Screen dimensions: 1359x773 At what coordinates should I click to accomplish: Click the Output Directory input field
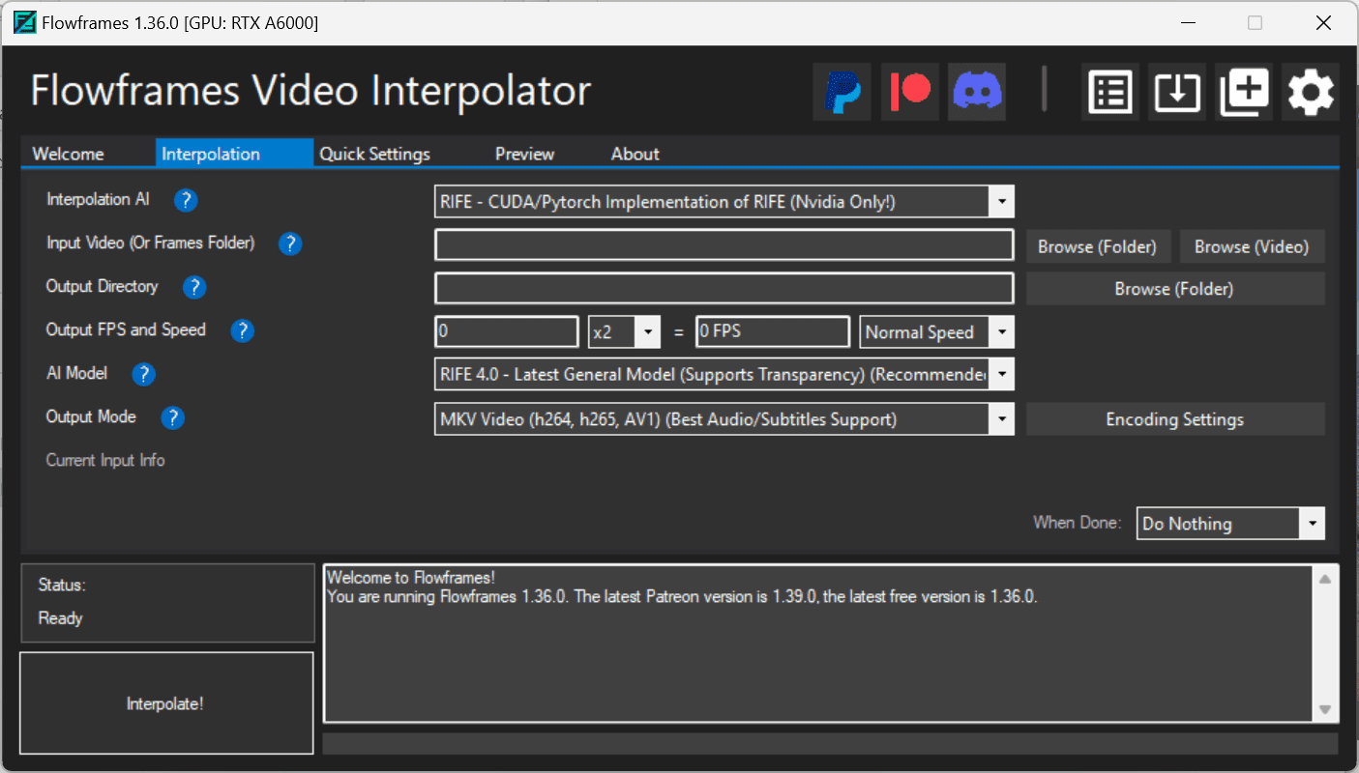pos(724,287)
